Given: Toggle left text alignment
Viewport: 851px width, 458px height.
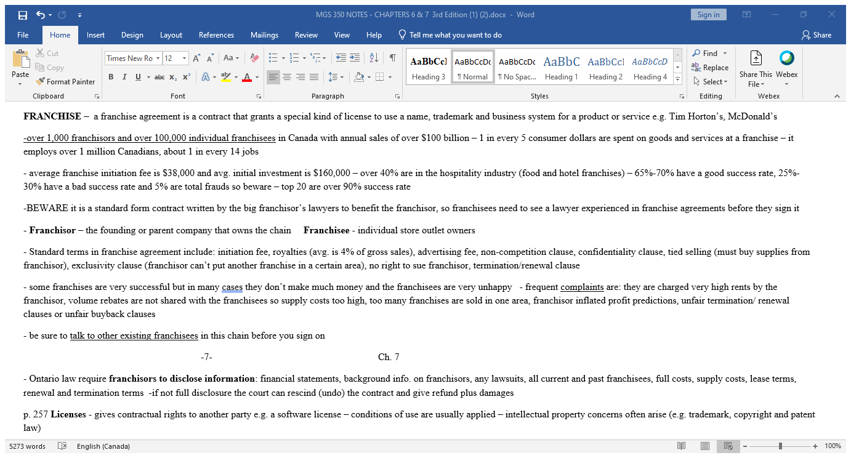Looking at the screenshot, I should coord(273,77).
